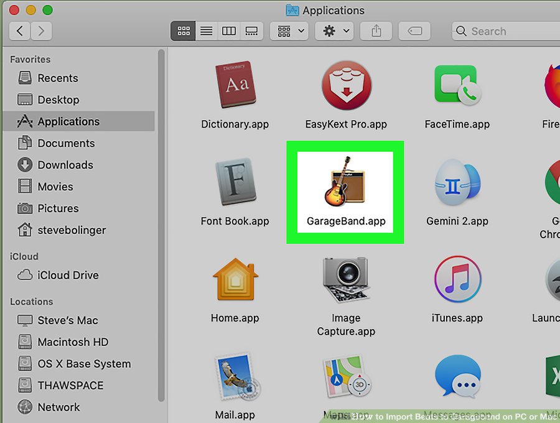This screenshot has height=423, width=560.
Task: Go back with the left arrow
Action: tap(20, 31)
